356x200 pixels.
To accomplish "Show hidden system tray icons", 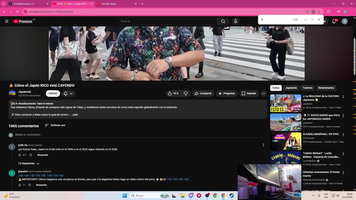I will pyautogui.click(x=314, y=196).
